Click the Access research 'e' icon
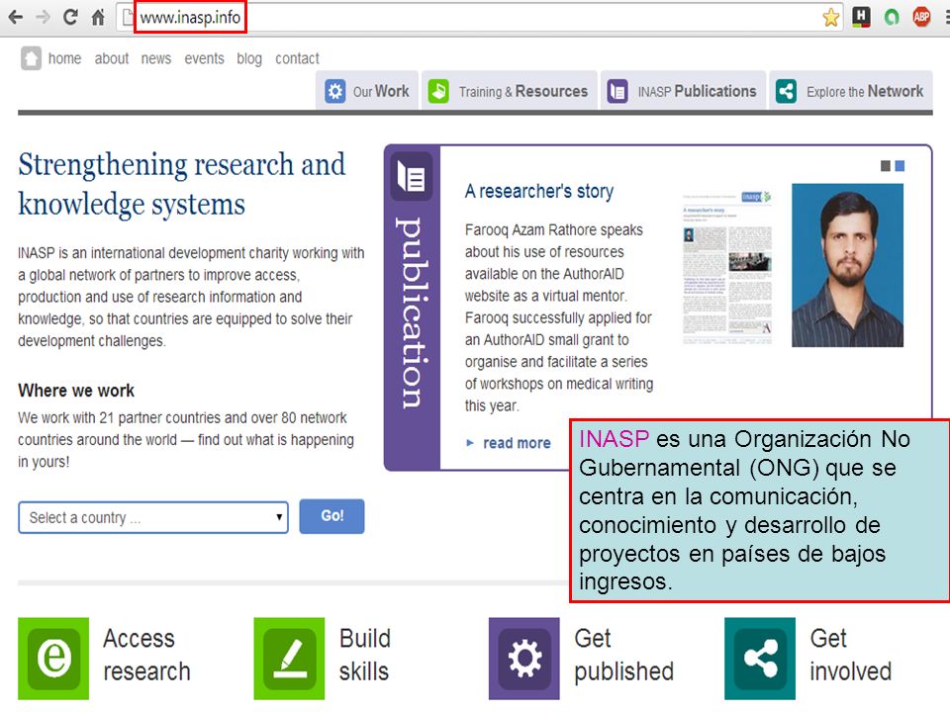This screenshot has height=712, width=950. pyautogui.click(x=53, y=659)
